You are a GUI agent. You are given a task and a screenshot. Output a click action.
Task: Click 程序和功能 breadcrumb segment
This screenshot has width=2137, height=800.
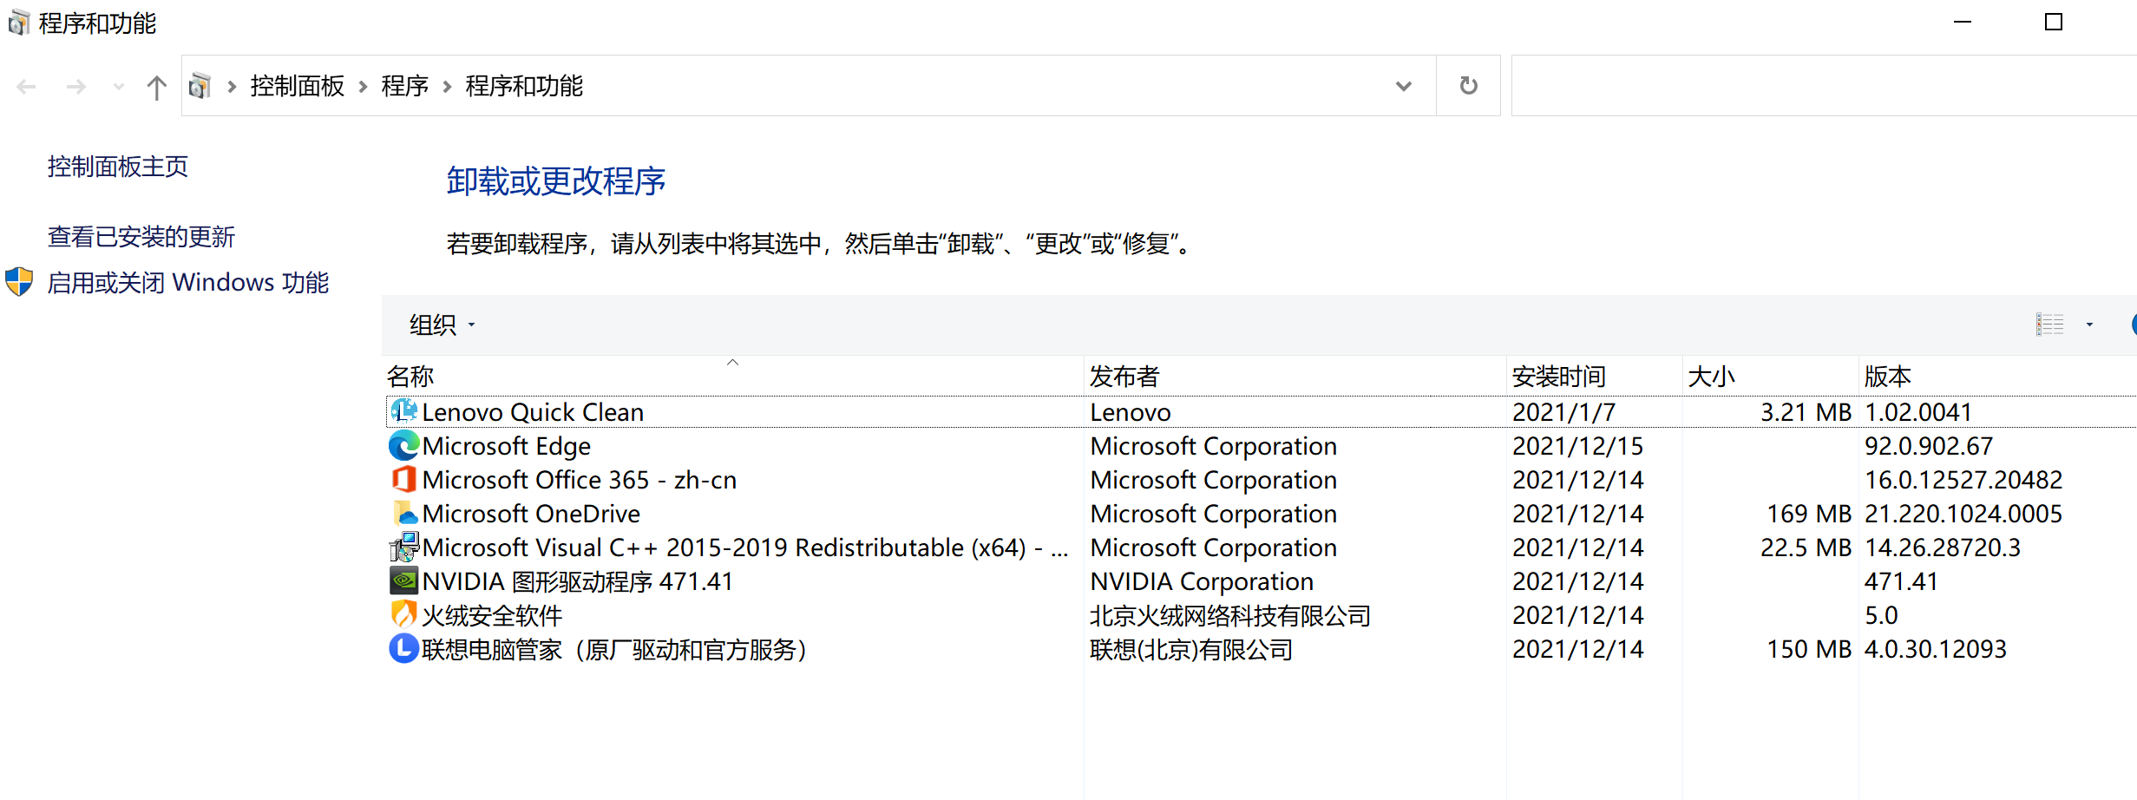point(524,86)
